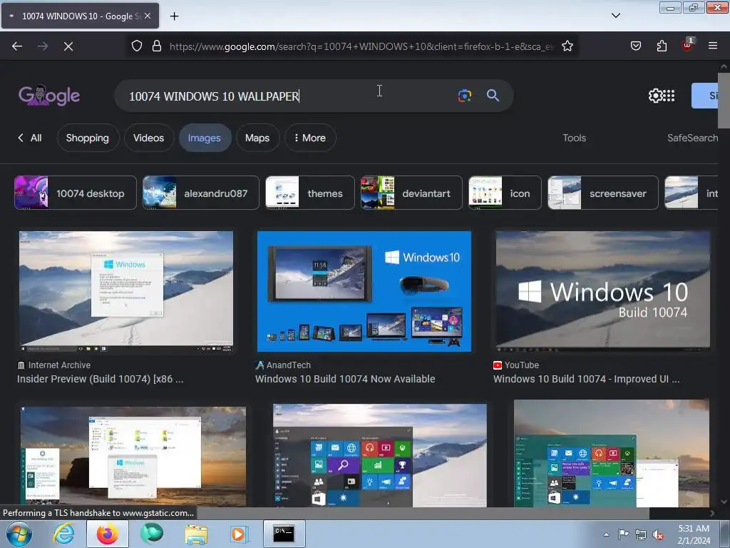View site security padlock info

coord(157,46)
